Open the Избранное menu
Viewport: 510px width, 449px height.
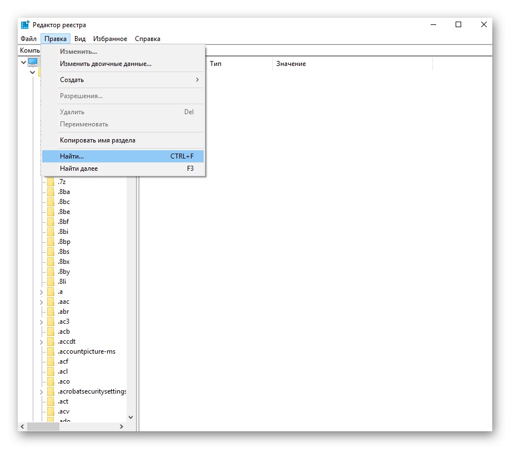click(x=110, y=39)
